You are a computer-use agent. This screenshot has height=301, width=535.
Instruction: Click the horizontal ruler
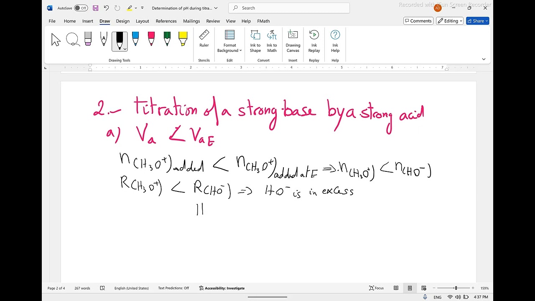(268, 68)
